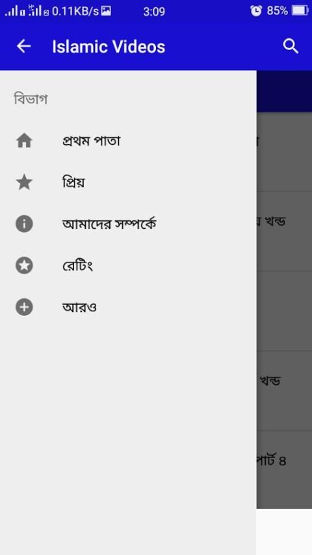Tap the plus circle more icon

click(x=24, y=307)
